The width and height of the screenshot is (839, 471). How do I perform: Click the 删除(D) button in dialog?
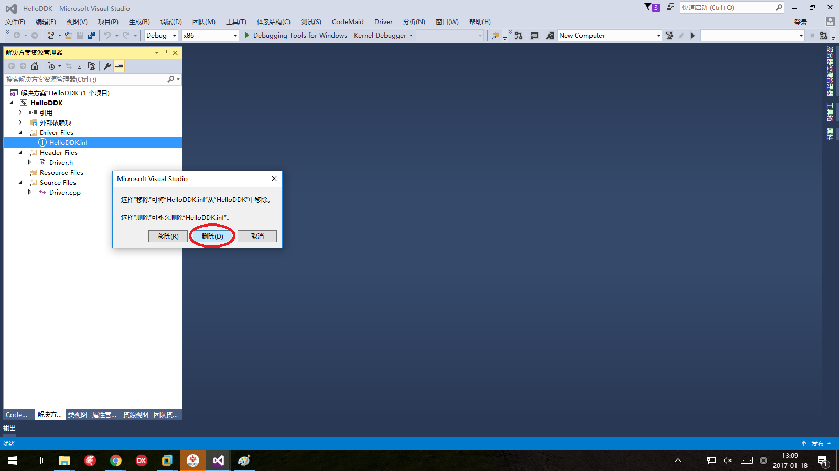click(x=212, y=237)
